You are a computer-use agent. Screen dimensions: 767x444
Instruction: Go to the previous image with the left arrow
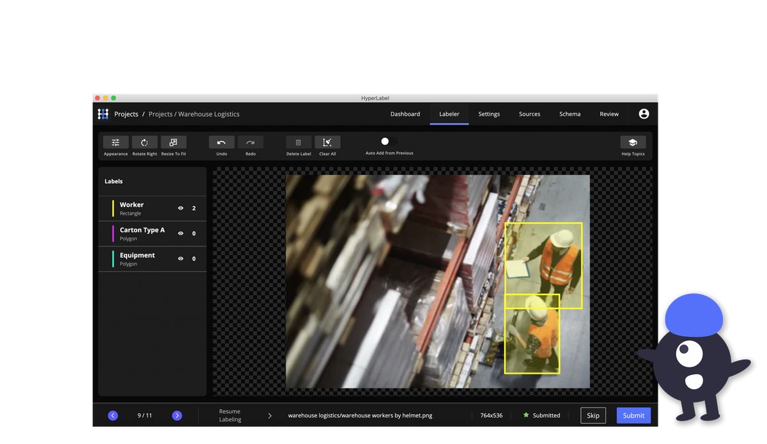112,415
